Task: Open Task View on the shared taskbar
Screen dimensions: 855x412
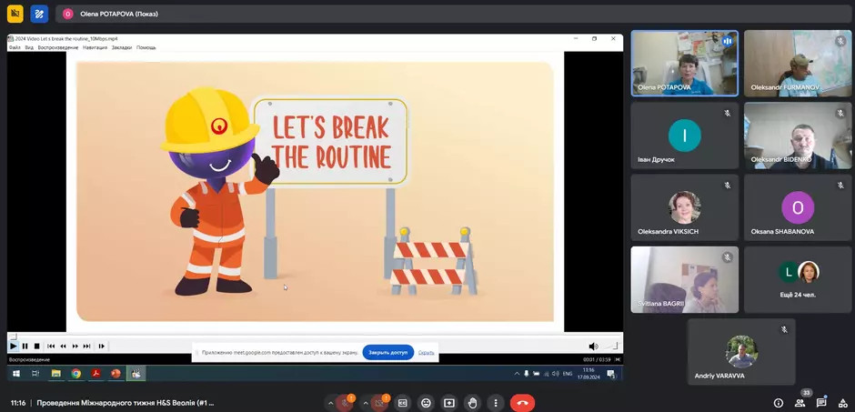Action: (x=35, y=373)
